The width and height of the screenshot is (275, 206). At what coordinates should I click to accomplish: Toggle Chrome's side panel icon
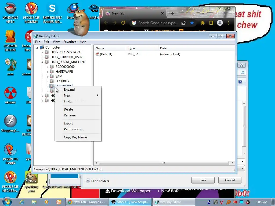tap(211, 23)
